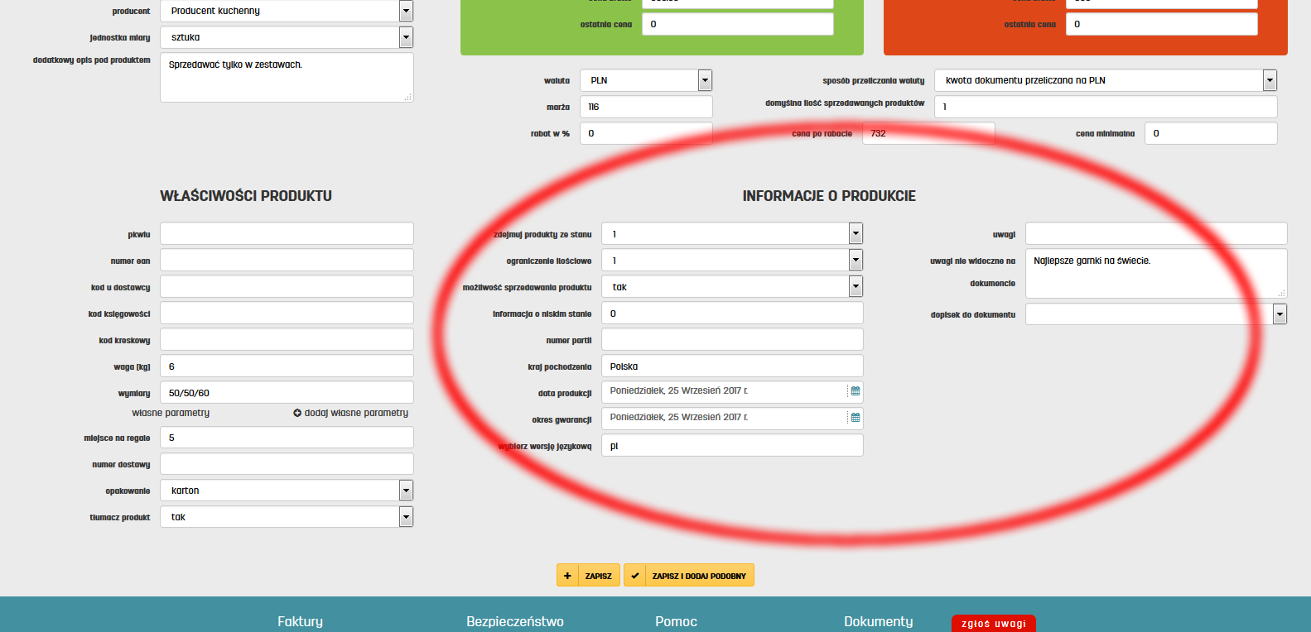1311x632 pixels.
Task: Open the waluta PLN dropdown
Action: tap(705, 80)
